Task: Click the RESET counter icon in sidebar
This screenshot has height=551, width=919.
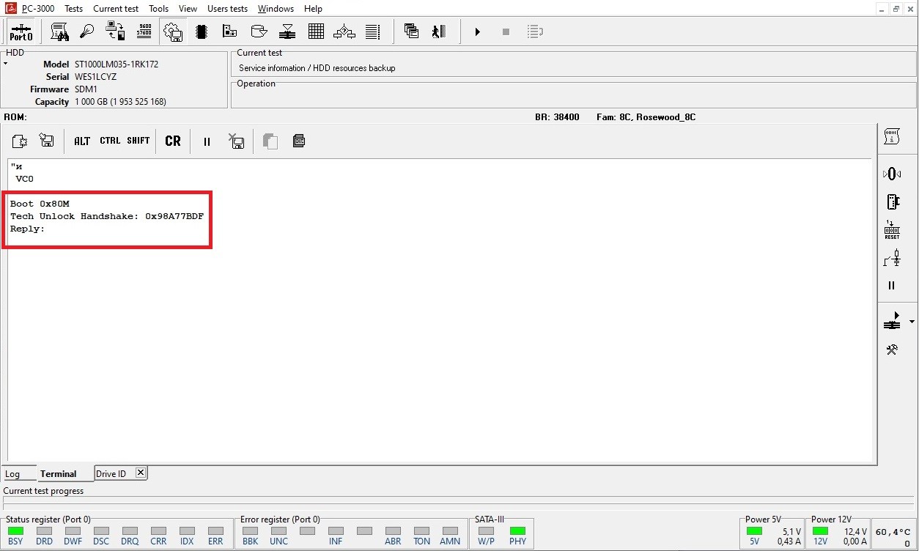Action: coord(892,230)
